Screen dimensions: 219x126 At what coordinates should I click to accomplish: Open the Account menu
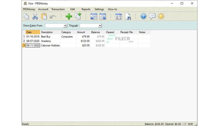(x=43, y=9)
